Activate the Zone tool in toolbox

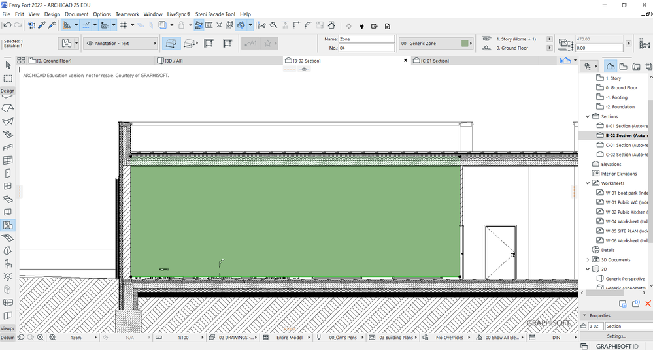tap(8, 225)
